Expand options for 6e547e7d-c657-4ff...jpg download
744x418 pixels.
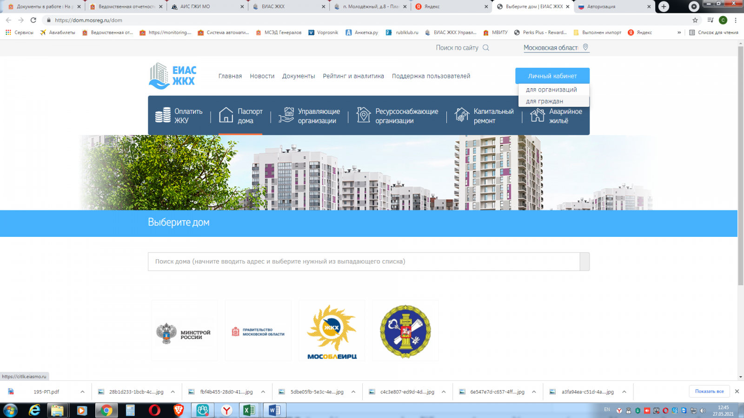[x=534, y=392]
